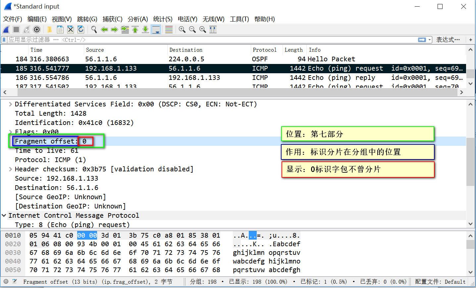Select Type: 8 Echo request field
Viewport: 476px width, 288px height.
coord(72,225)
